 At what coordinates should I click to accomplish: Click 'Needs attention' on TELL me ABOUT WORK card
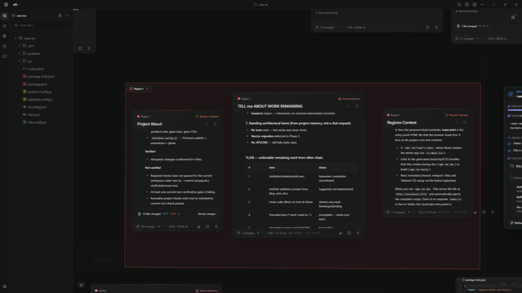tap(349, 99)
